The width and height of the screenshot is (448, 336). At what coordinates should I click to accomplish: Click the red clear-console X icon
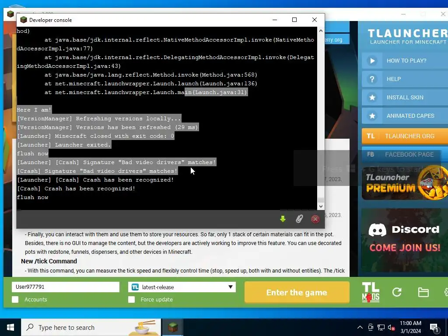click(x=315, y=219)
